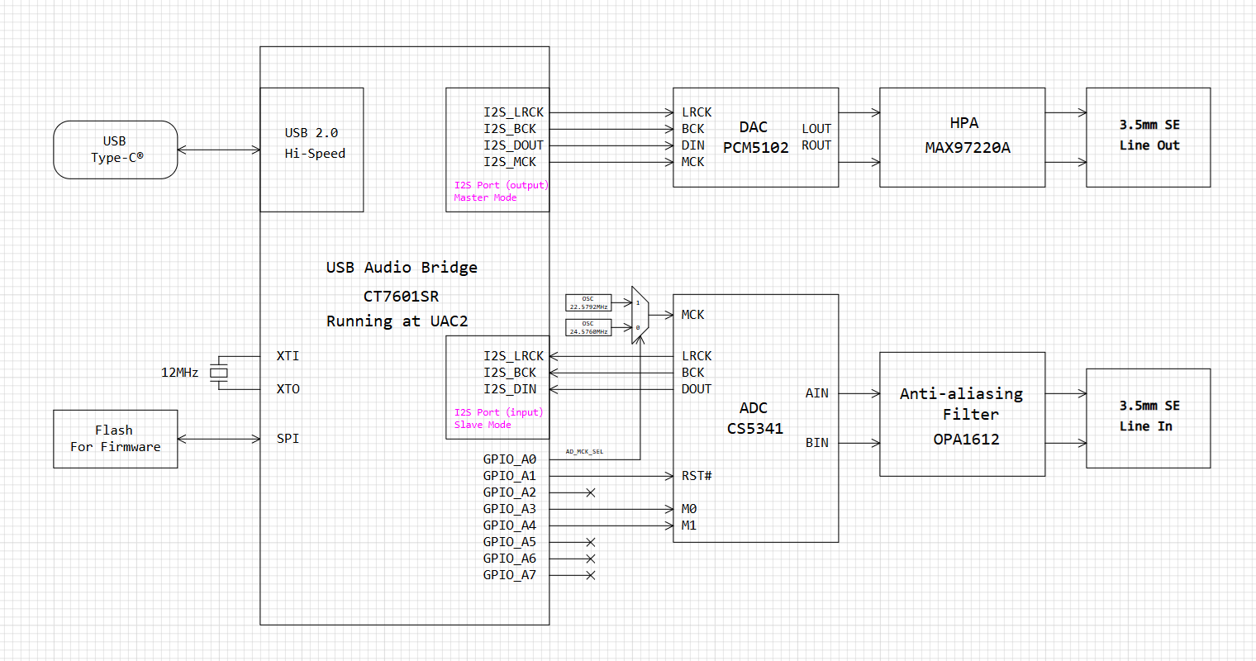1256x661 pixels.
Task: Click the M1 mode pin label
Action: 689,525
